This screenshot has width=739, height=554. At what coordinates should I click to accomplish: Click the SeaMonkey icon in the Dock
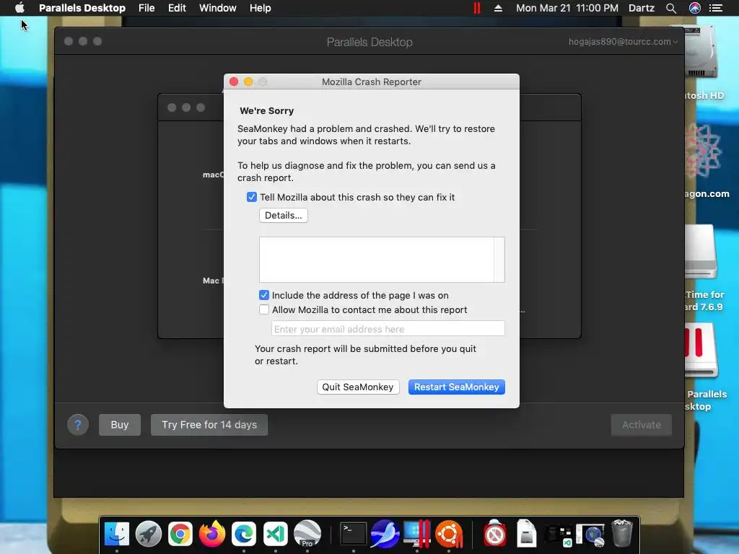[x=385, y=534]
